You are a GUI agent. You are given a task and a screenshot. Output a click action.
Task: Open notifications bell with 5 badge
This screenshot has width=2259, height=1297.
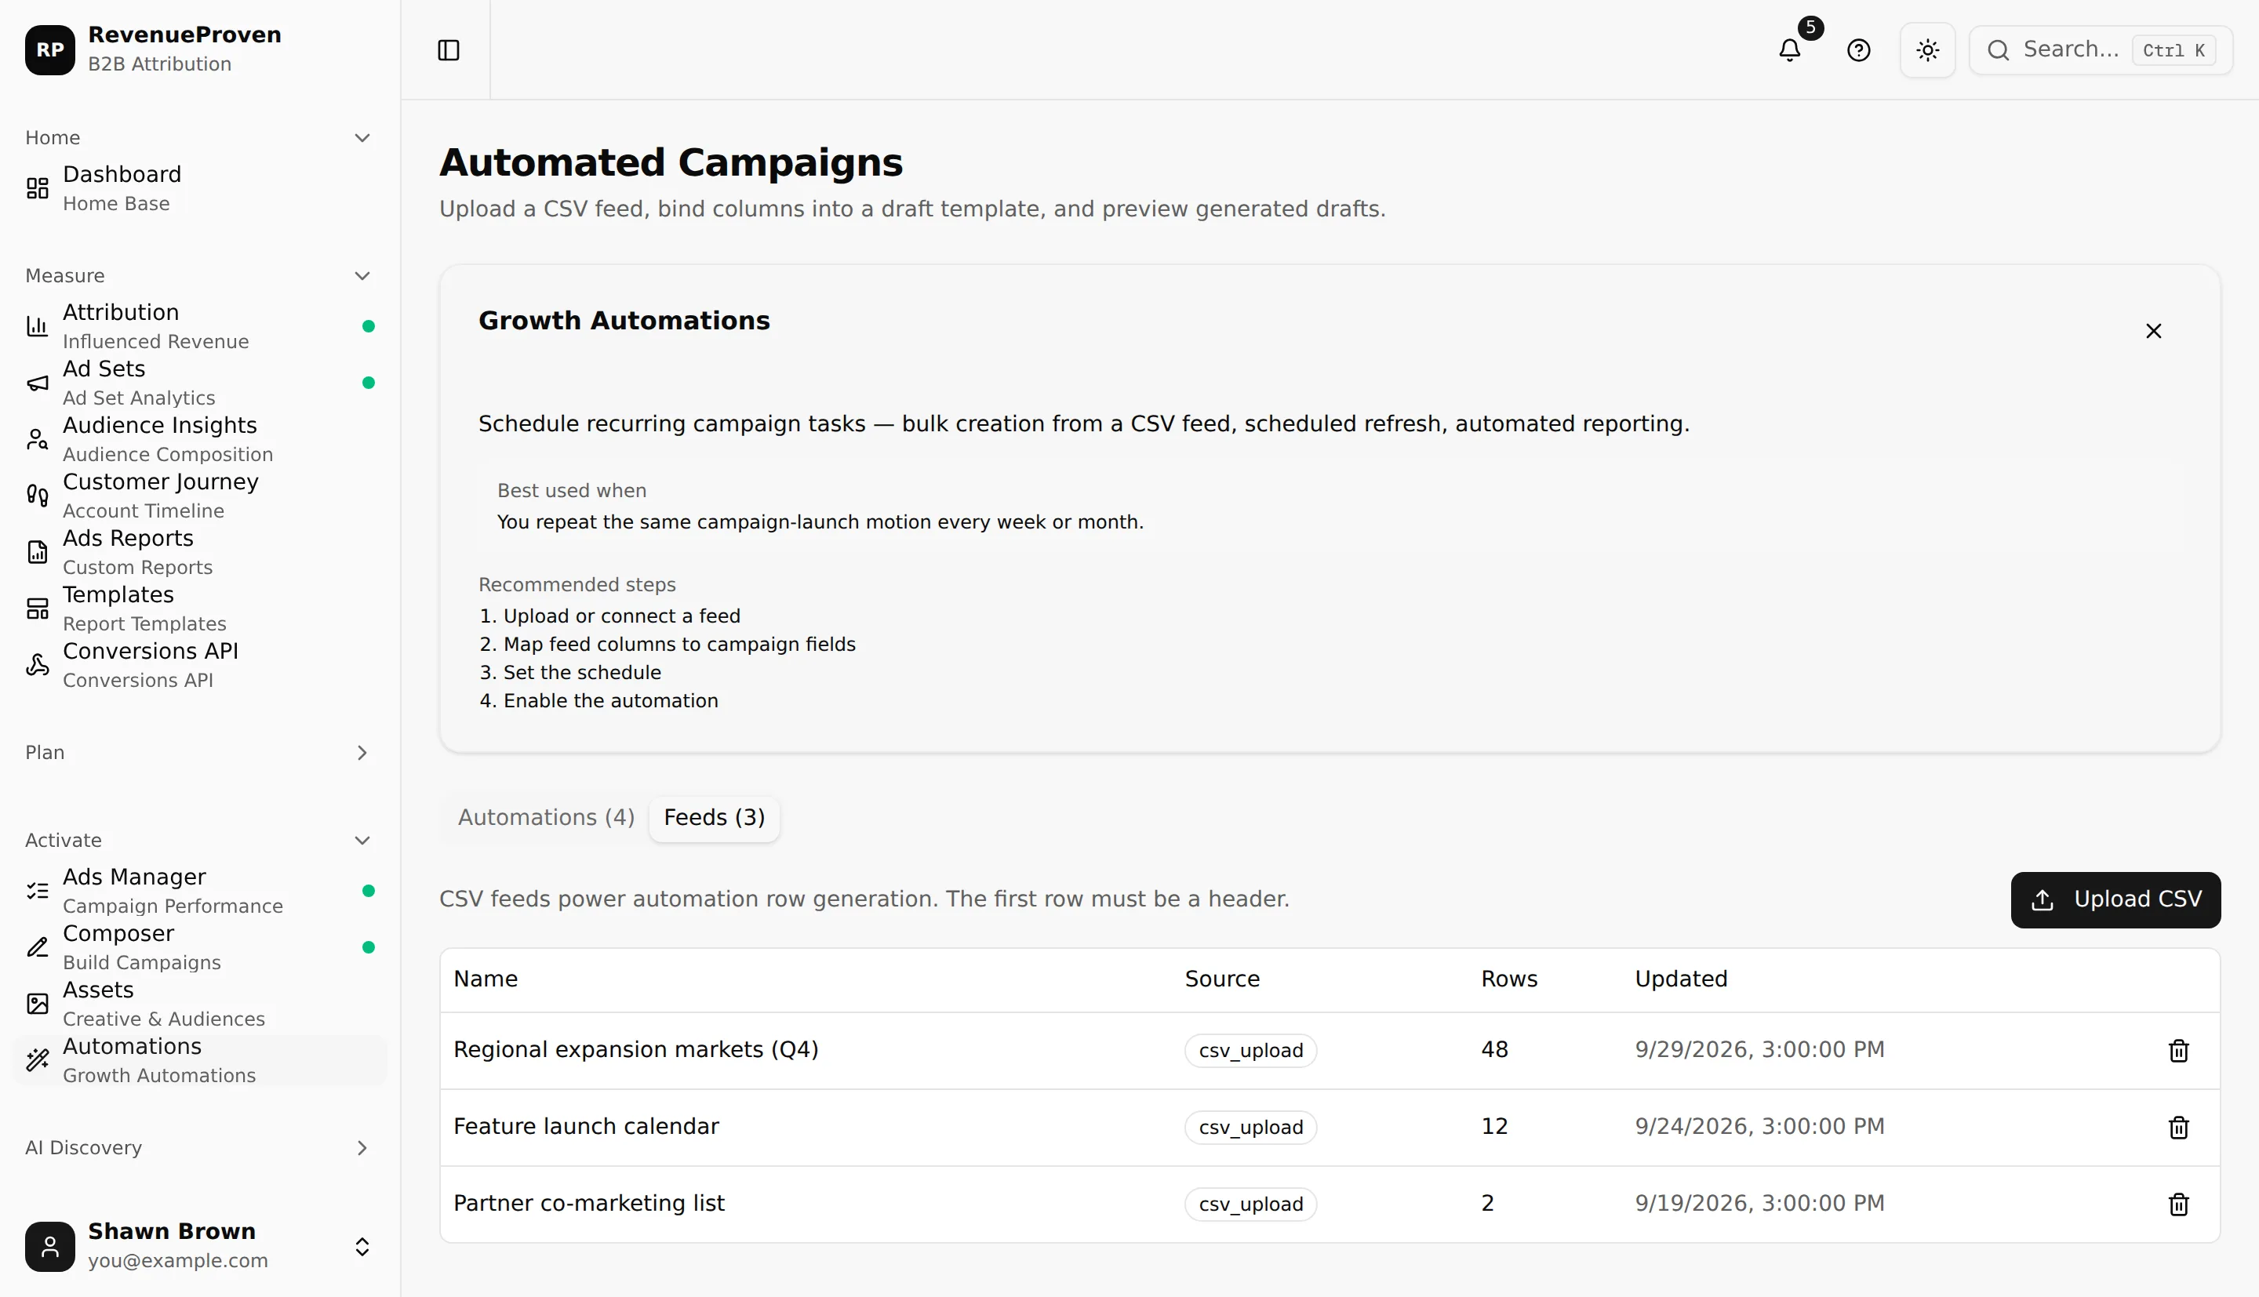[x=1790, y=50]
